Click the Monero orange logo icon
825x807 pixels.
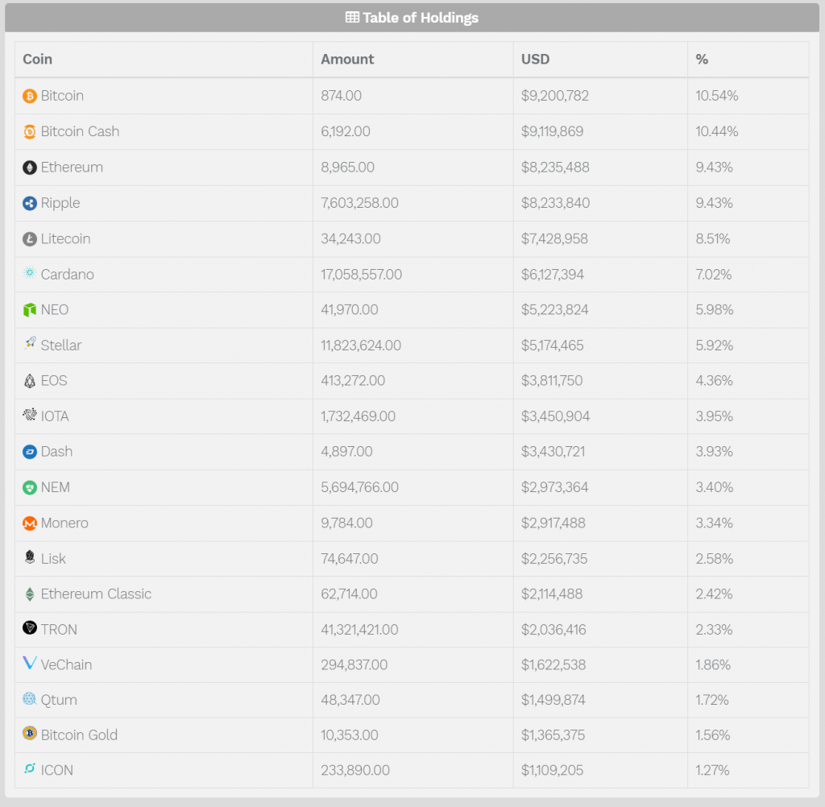[x=30, y=524]
